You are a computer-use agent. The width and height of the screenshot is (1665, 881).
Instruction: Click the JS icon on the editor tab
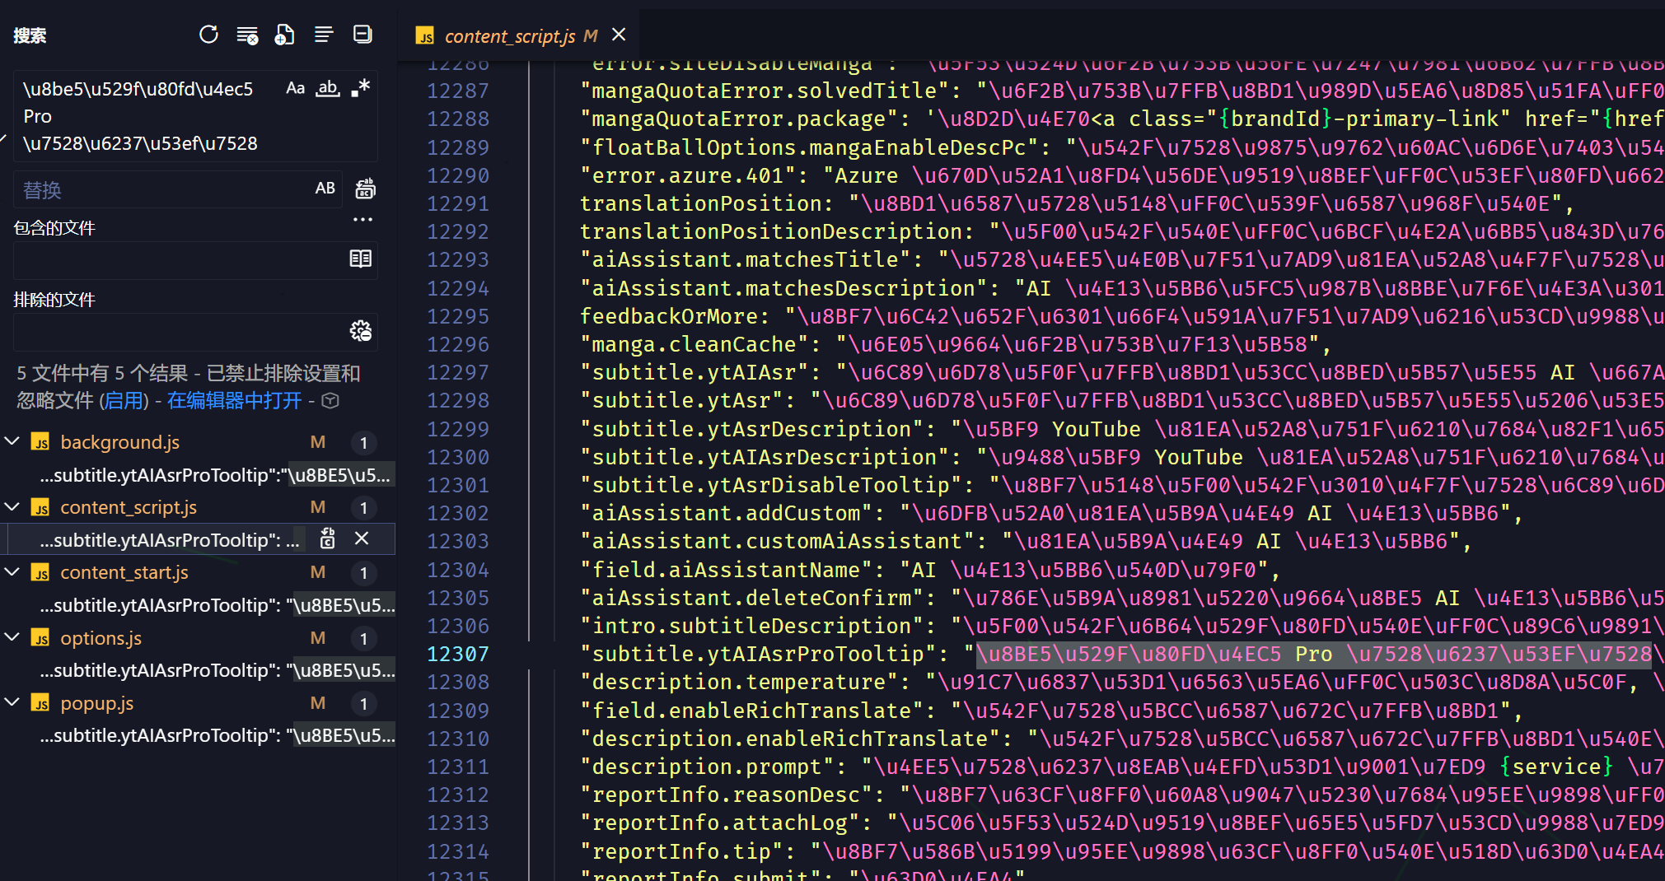(x=425, y=36)
